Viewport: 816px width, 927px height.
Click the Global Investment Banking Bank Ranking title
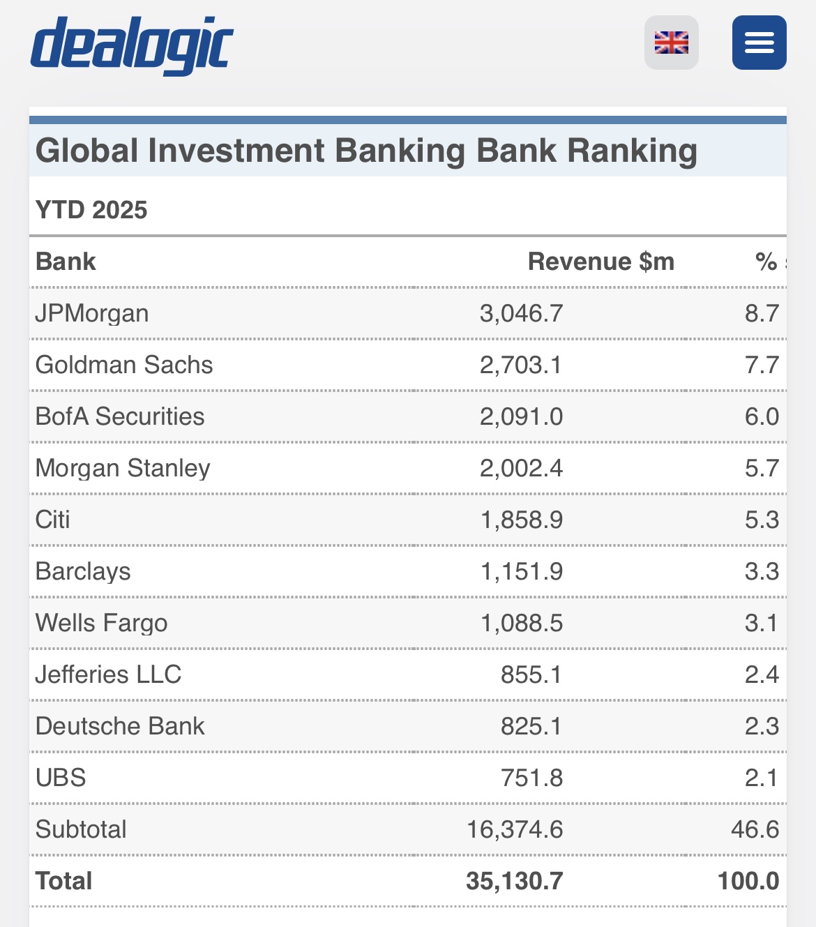(368, 149)
